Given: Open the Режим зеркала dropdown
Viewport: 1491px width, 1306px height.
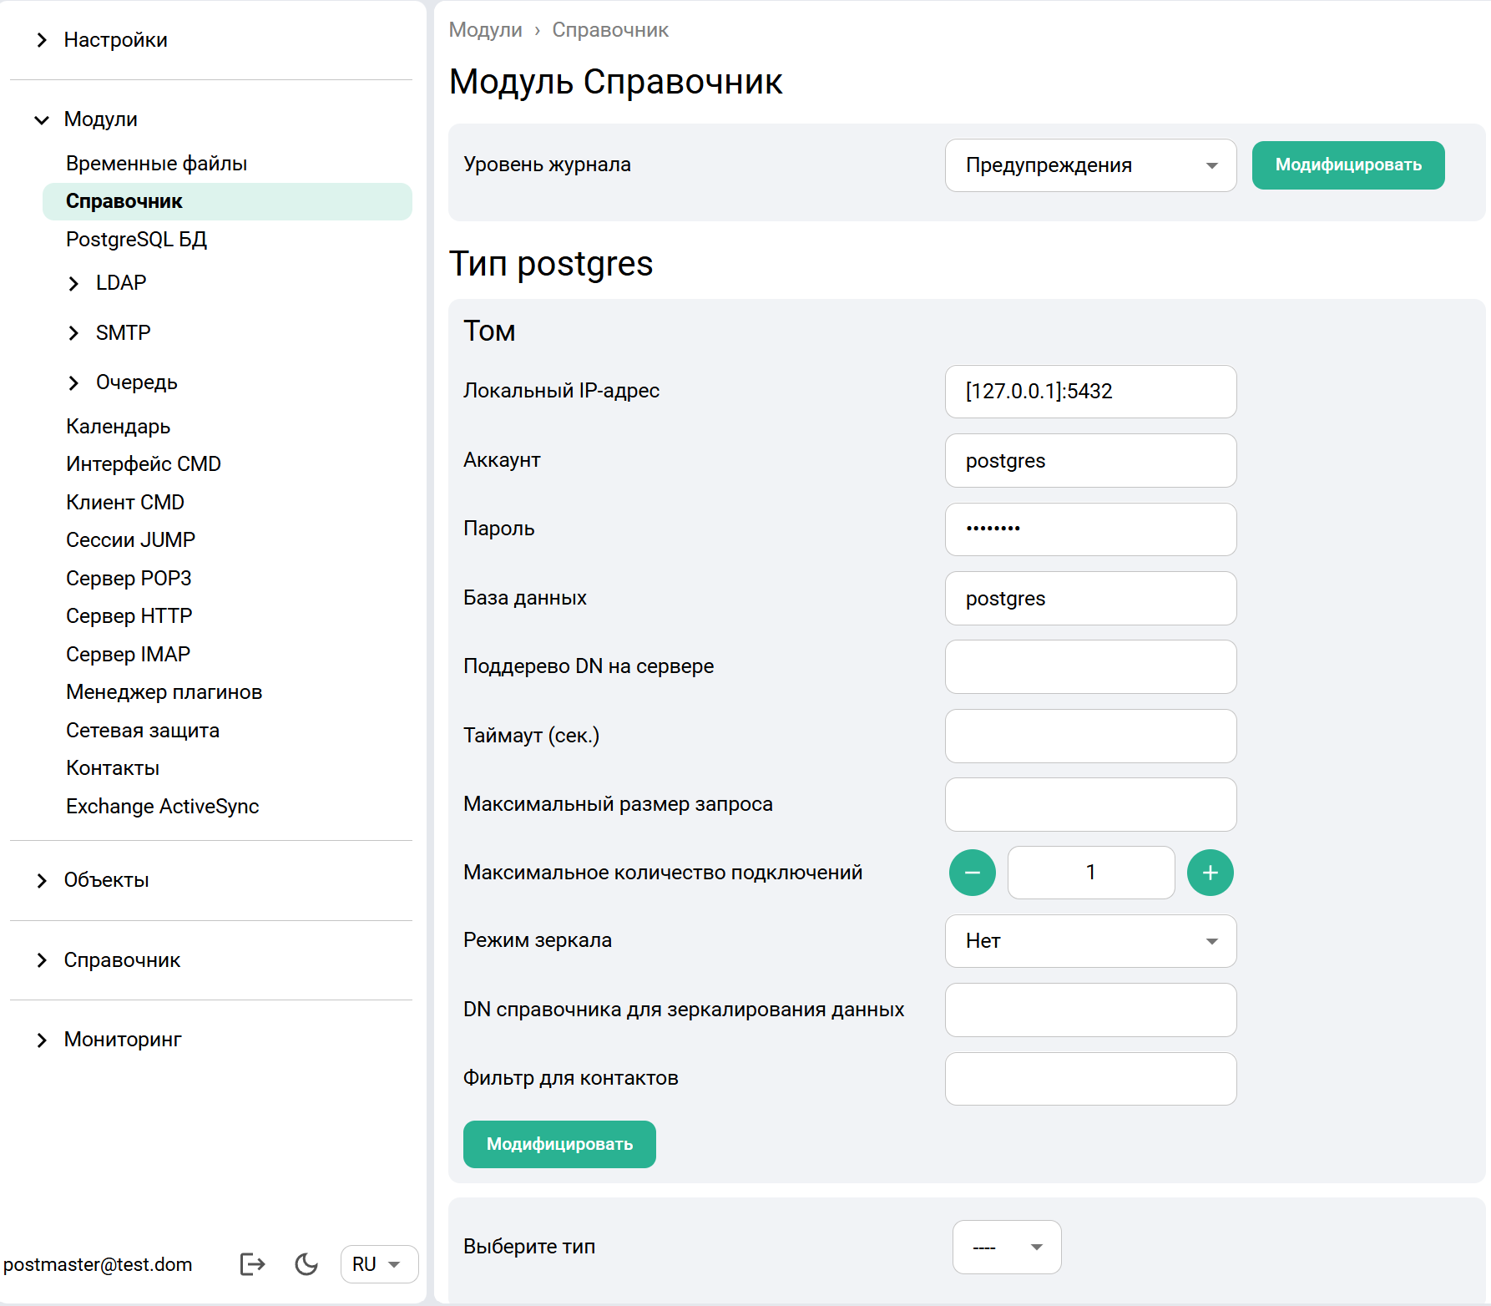Looking at the screenshot, I should point(1089,941).
